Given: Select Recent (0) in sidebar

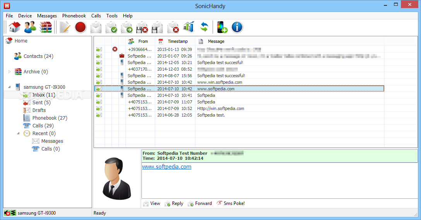Looking at the screenshot, I should point(44,134).
